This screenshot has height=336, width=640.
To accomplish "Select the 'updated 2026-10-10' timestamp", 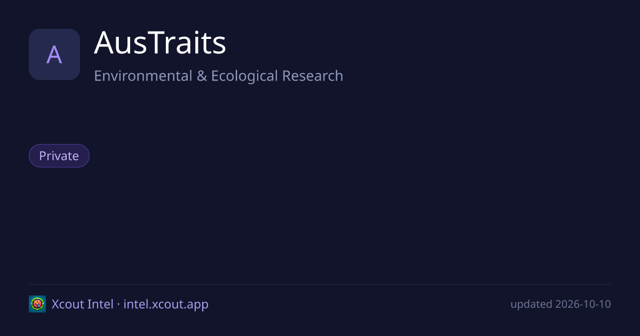I will point(561,304).
